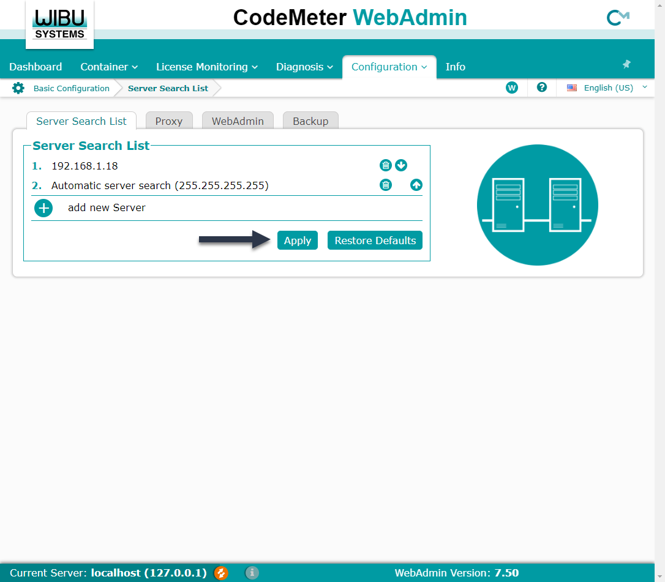Click the localhost (127.0.0.1) current server
Viewport: 665px width, 582px height.
click(149, 573)
